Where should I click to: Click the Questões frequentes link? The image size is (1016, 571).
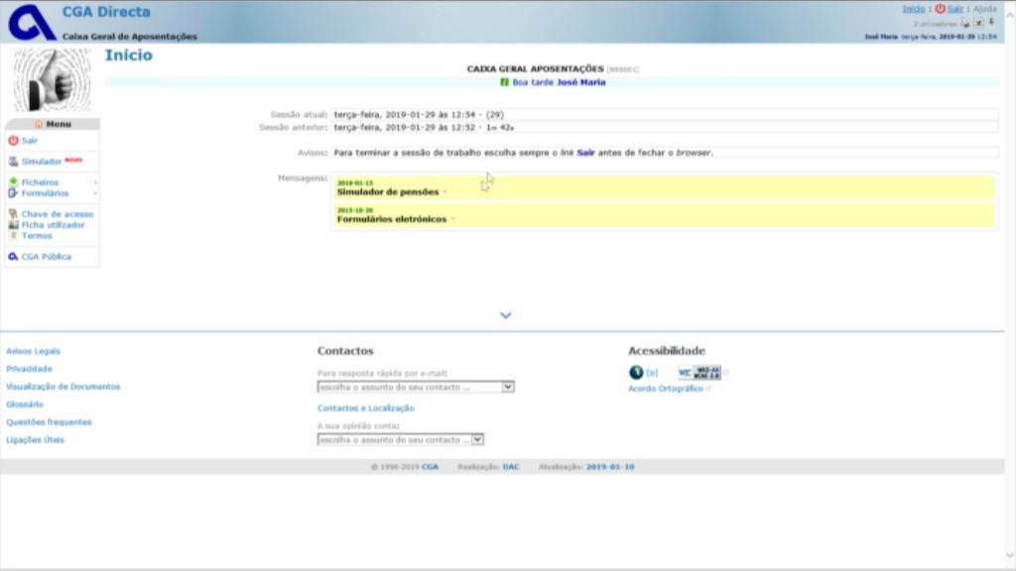[x=48, y=421]
